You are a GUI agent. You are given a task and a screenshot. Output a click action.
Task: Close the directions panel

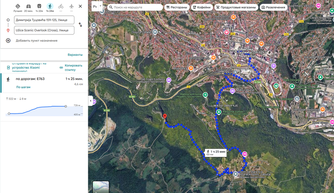[80, 7]
